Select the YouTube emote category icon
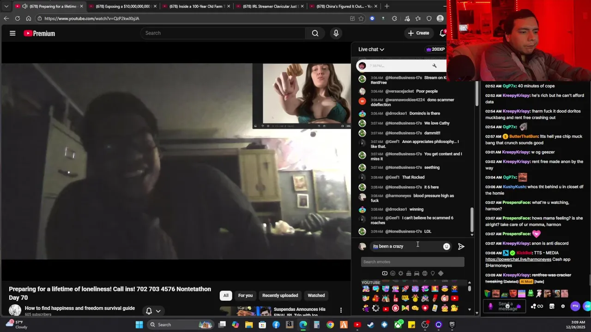The width and height of the screenshot is (591, 332). tap(384, 273)
